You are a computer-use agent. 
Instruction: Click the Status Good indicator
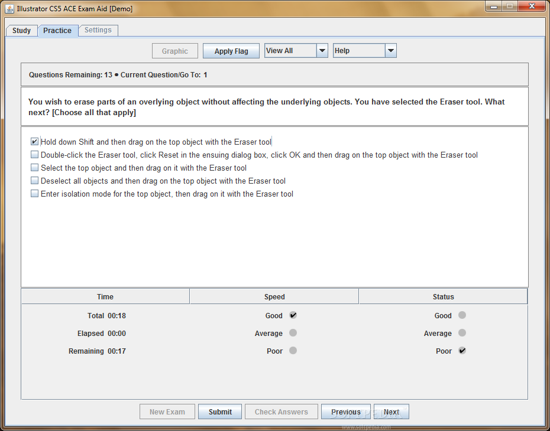(x=462, y=315)
